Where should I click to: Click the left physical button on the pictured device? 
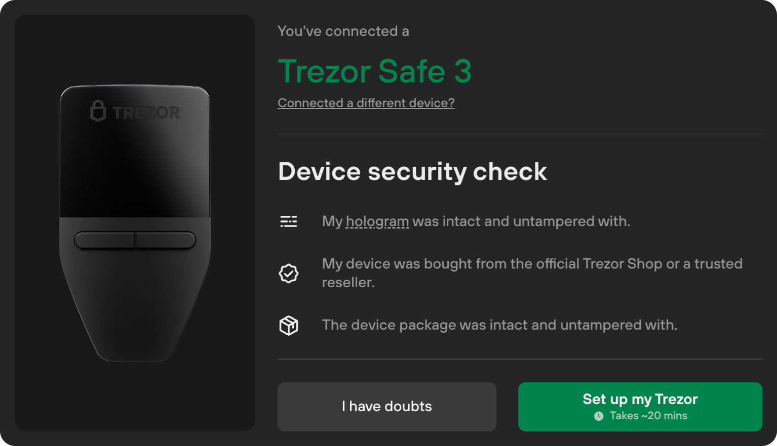click(105, 240)
